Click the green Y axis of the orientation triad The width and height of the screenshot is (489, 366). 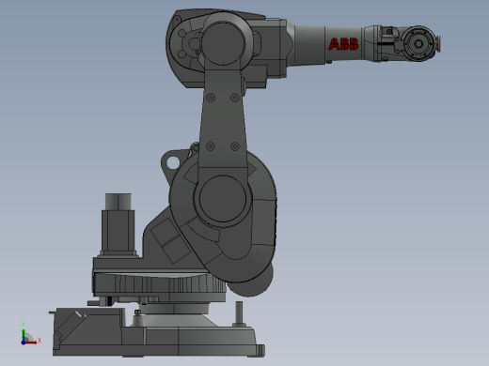[x=24, y=335]
